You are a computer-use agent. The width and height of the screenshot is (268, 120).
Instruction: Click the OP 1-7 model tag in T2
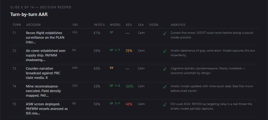(115, 50)
